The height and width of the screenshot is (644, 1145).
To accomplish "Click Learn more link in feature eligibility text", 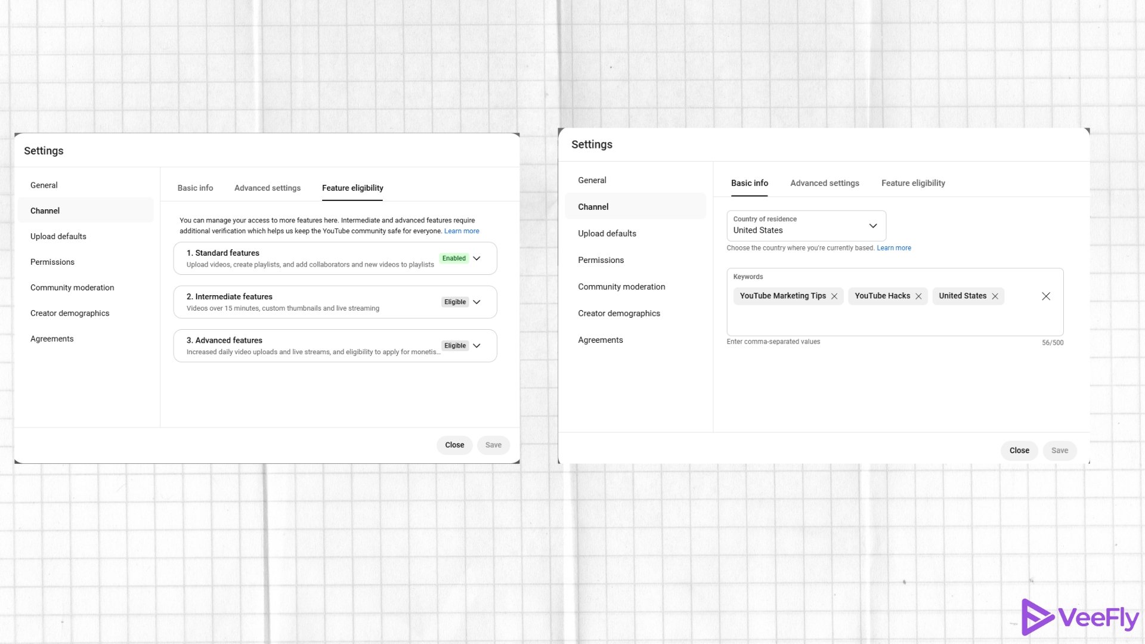I will [462, 231].
